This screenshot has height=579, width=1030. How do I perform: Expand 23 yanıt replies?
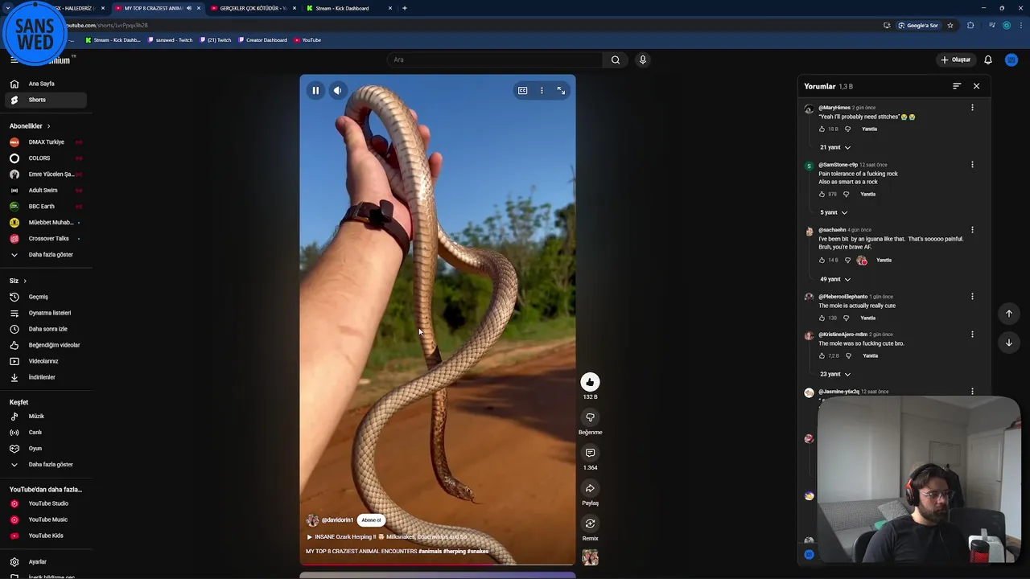click(835, 374)
